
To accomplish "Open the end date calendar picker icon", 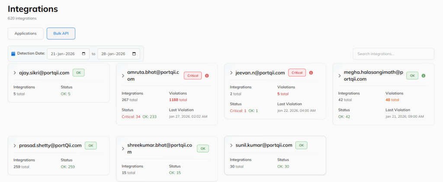I will [x=134, y=54].
